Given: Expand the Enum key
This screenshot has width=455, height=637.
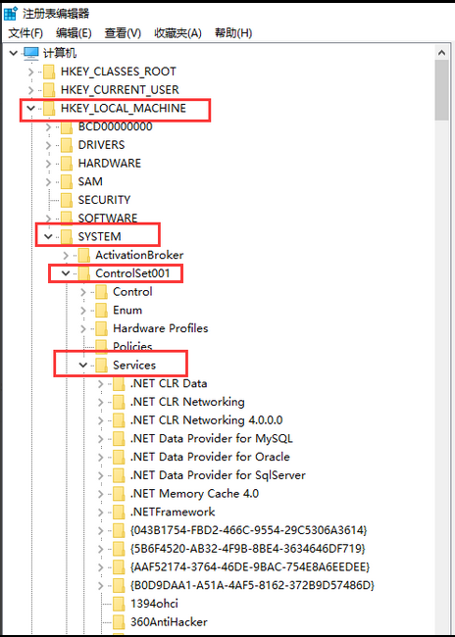Looking at the screenshot, I should click(83, 310).
